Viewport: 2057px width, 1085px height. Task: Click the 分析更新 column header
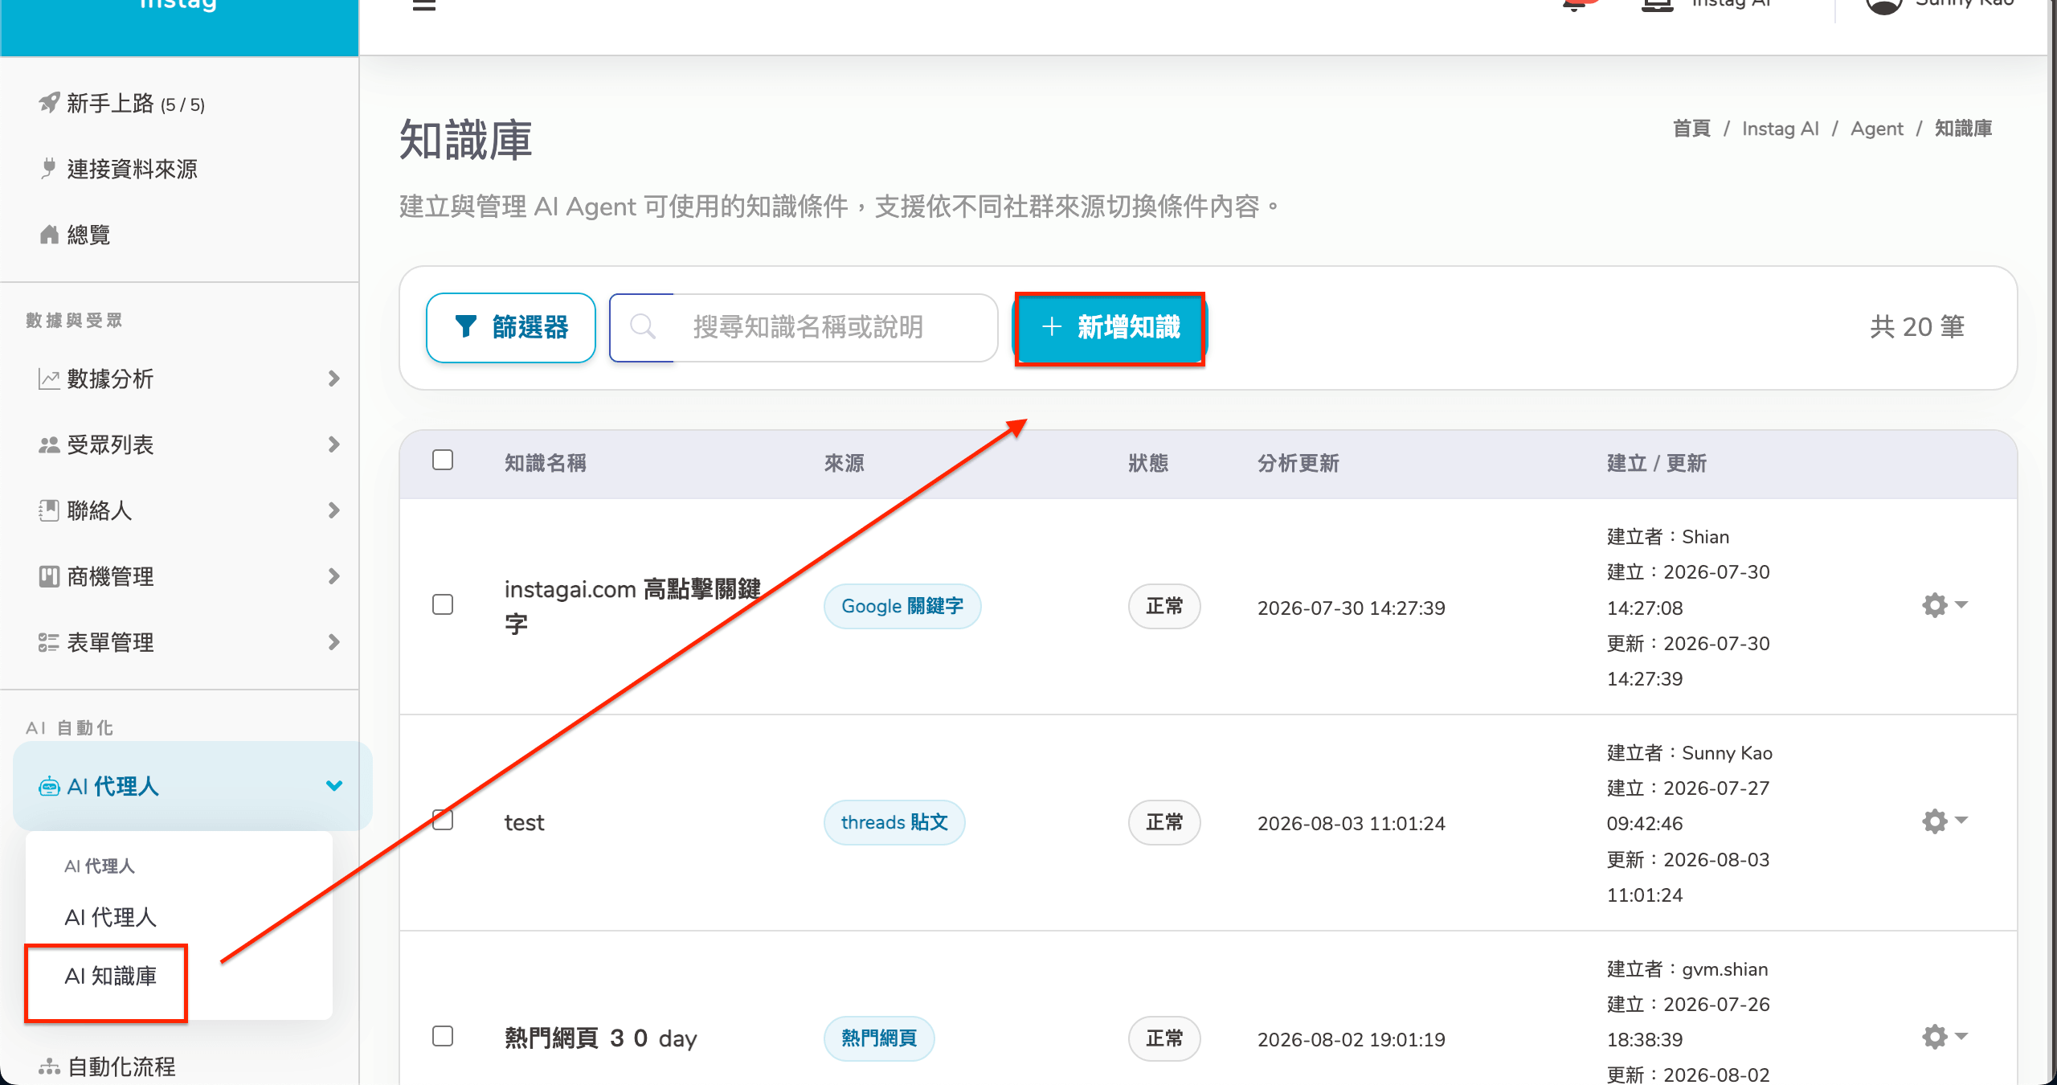coord(1298,463)
